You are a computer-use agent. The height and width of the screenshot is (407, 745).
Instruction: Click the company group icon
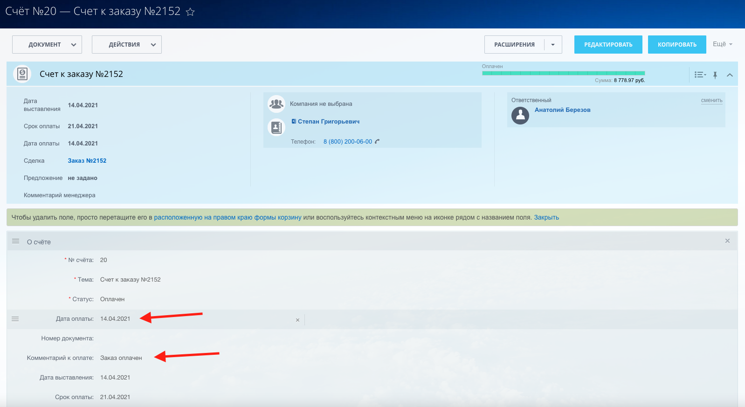276,104
